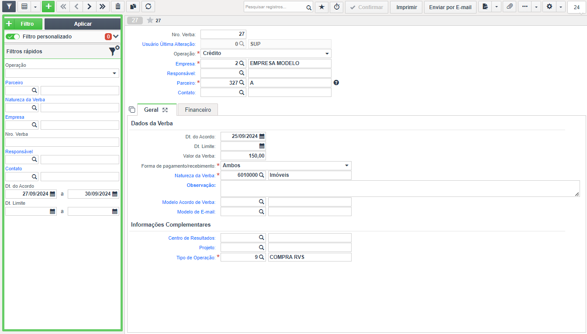Search Parceiro 327 lookup
This screenshot has height=334, width=587.
pyautogui.click(x=242, y=83)
